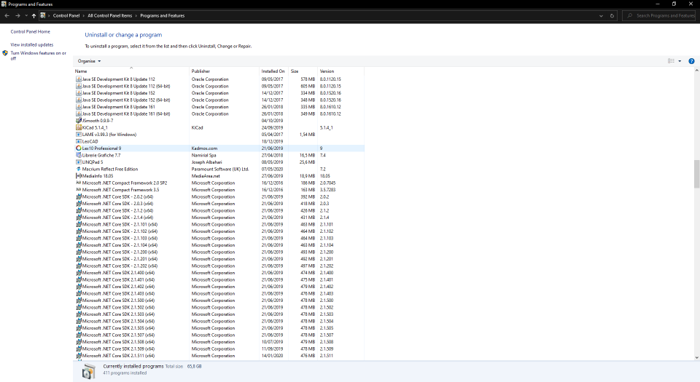The width and height of the screenshot is (700, 382).
Task: Click the .NET Compact Framework 3.5 icon
Action: tap(79, 190)
